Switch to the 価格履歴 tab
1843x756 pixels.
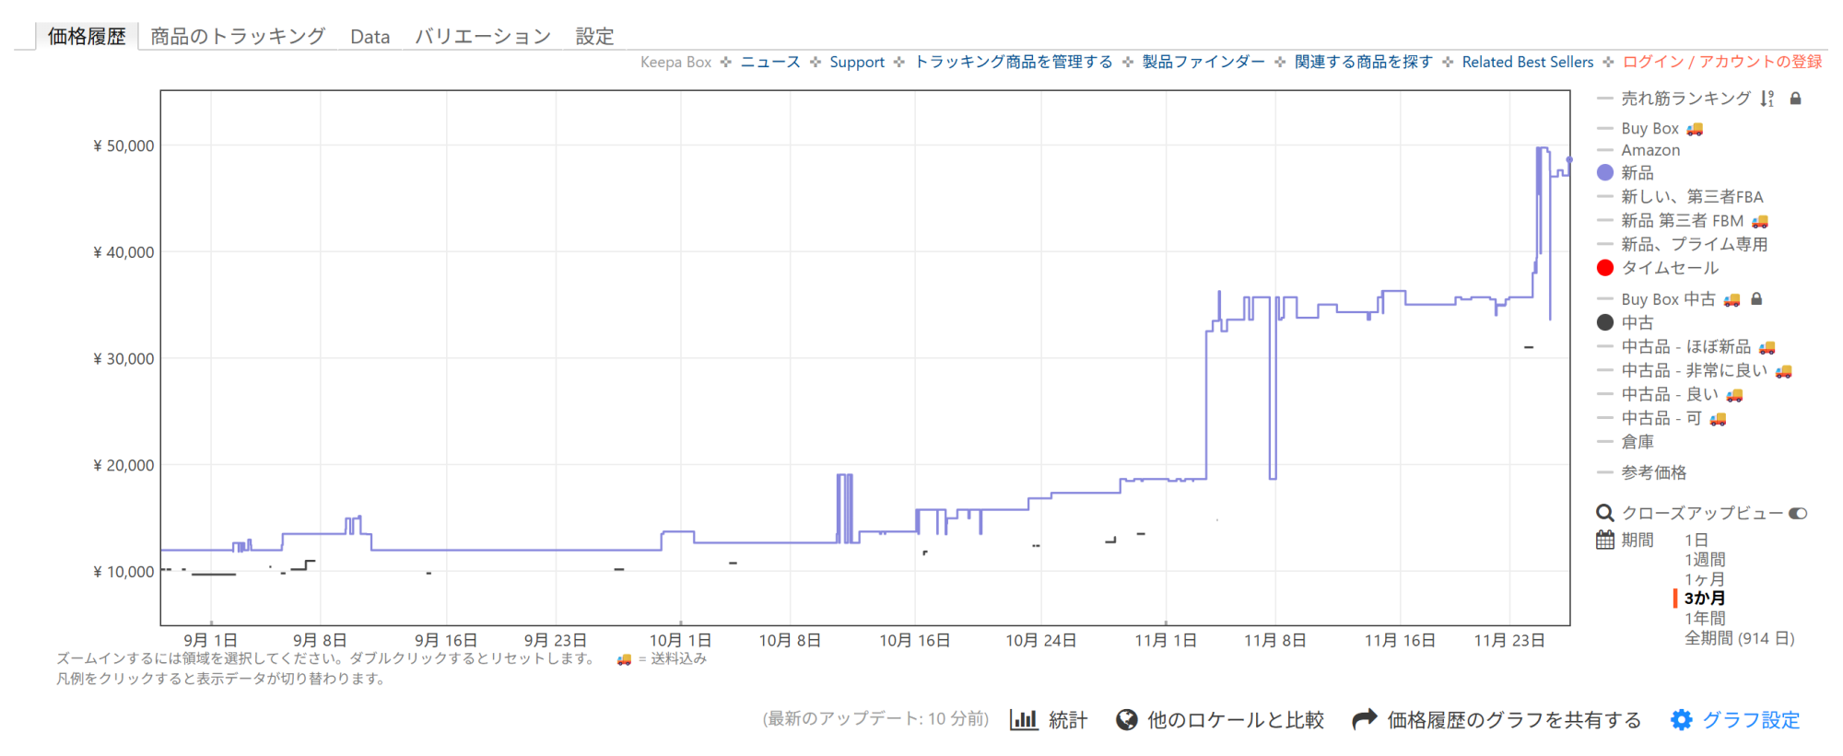(x=87, y=36)
